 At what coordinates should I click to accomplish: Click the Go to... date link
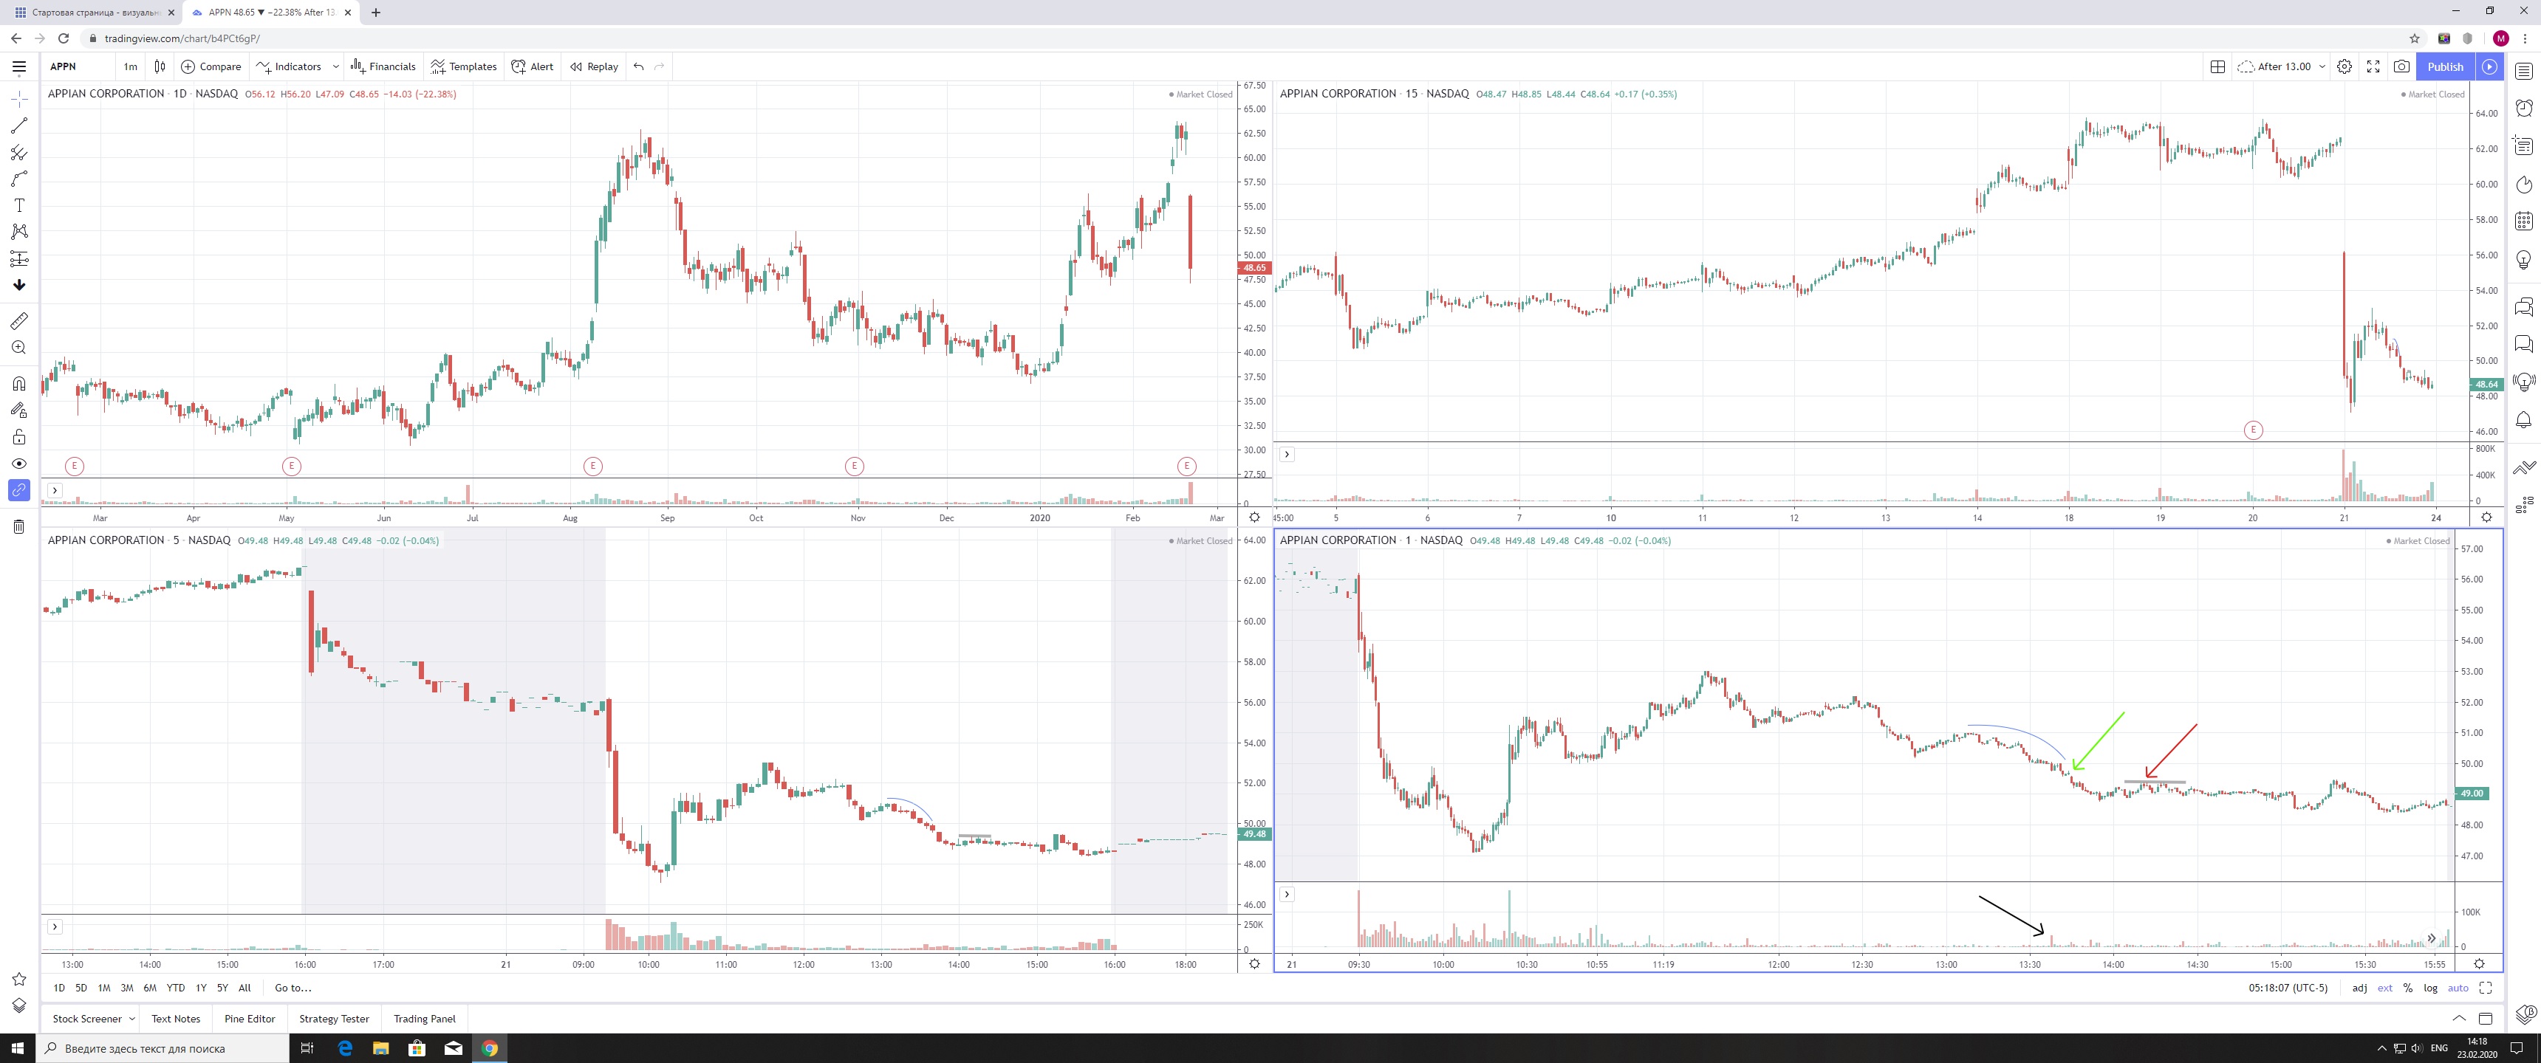293,988
